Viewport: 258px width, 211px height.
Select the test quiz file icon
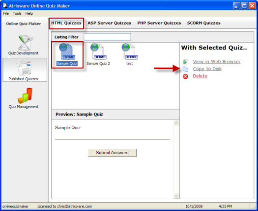pyautogui.click(x=130, y=51)
